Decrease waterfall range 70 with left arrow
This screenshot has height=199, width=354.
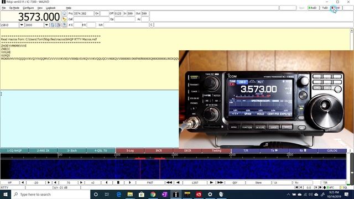tap(55, 182)
